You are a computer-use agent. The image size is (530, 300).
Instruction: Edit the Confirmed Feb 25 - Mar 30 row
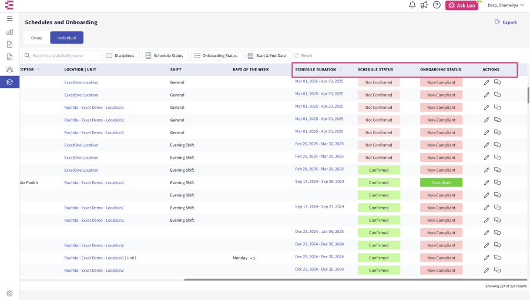(487, 170)
